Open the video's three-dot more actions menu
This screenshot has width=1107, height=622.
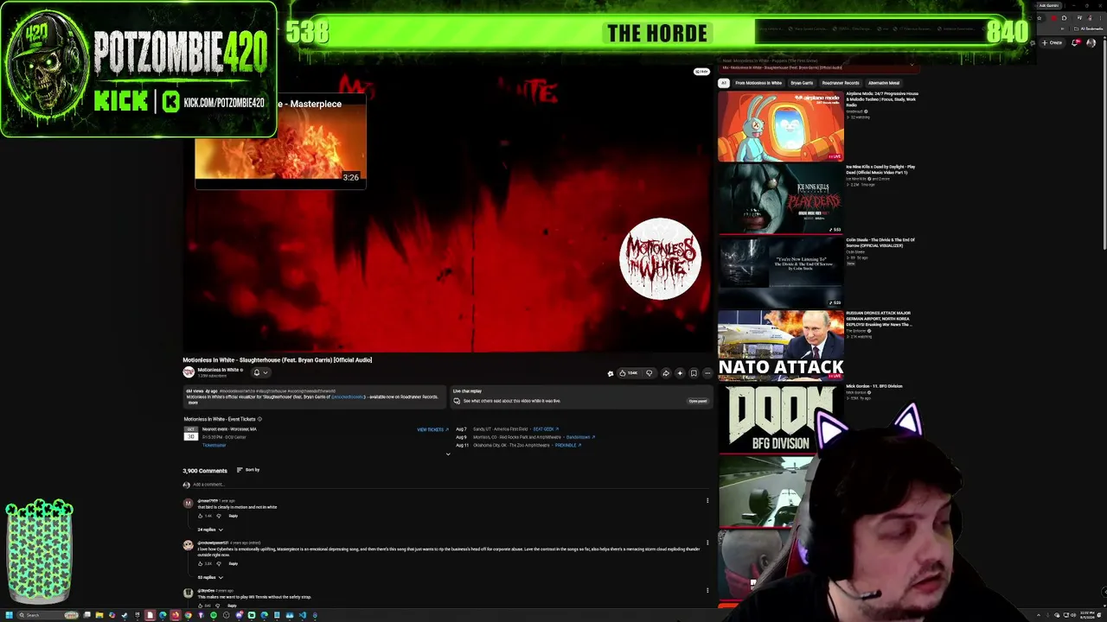707,373
